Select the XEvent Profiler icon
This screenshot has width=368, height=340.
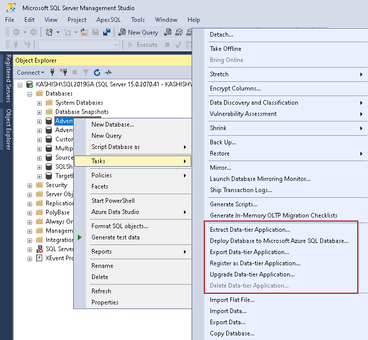point(39,258)
